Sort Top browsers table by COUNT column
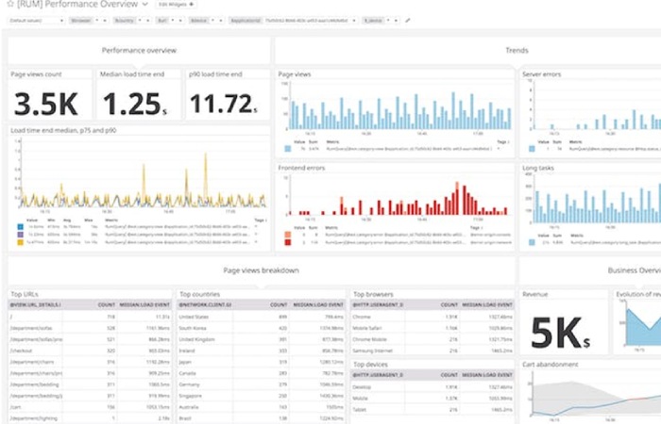Screen dimensions: 661x424 (449, 304)
